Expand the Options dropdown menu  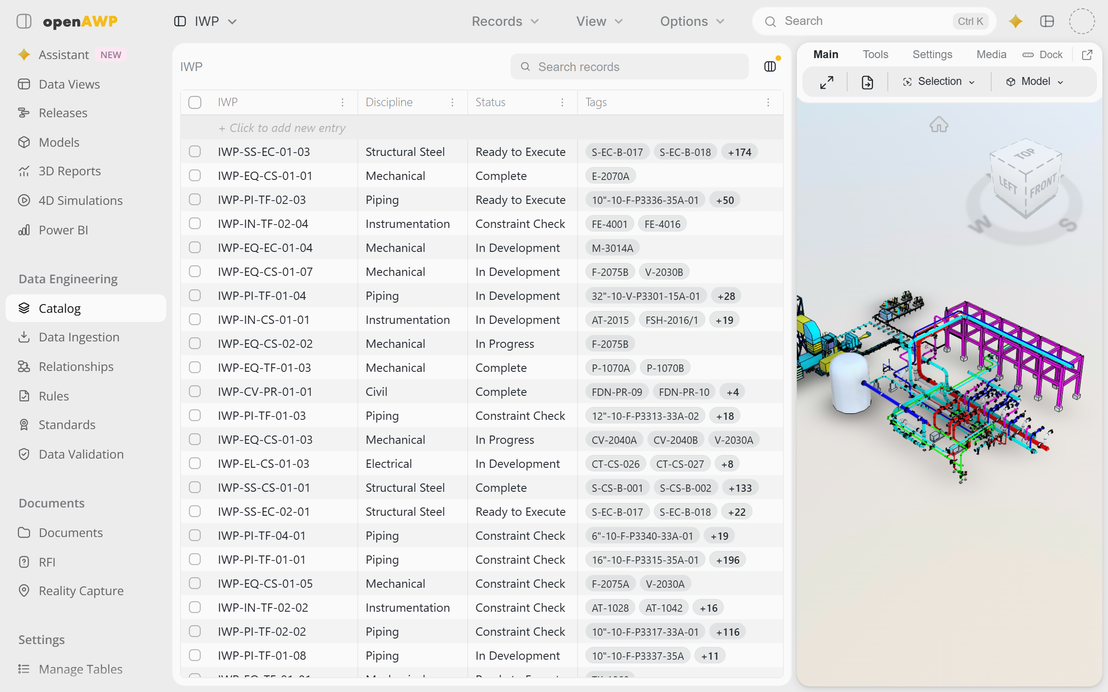[692, 21]
